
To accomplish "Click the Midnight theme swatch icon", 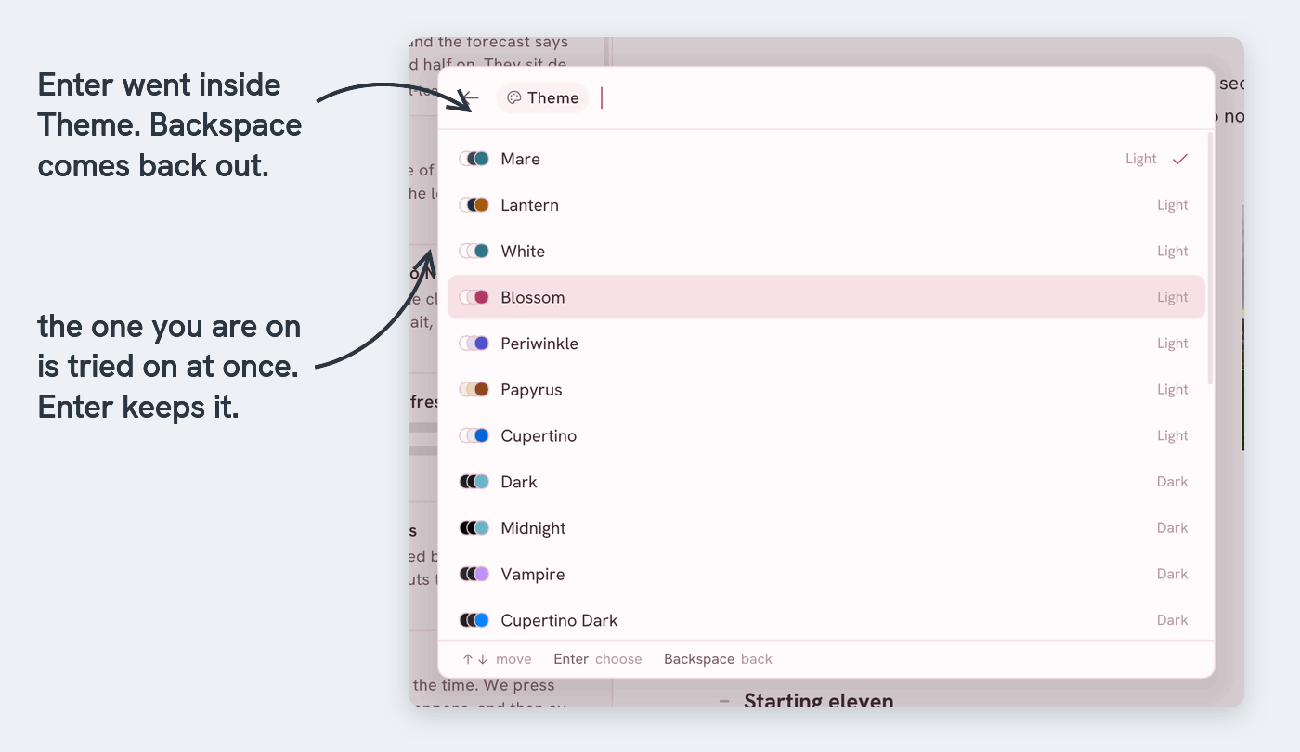I will point(474,527).
